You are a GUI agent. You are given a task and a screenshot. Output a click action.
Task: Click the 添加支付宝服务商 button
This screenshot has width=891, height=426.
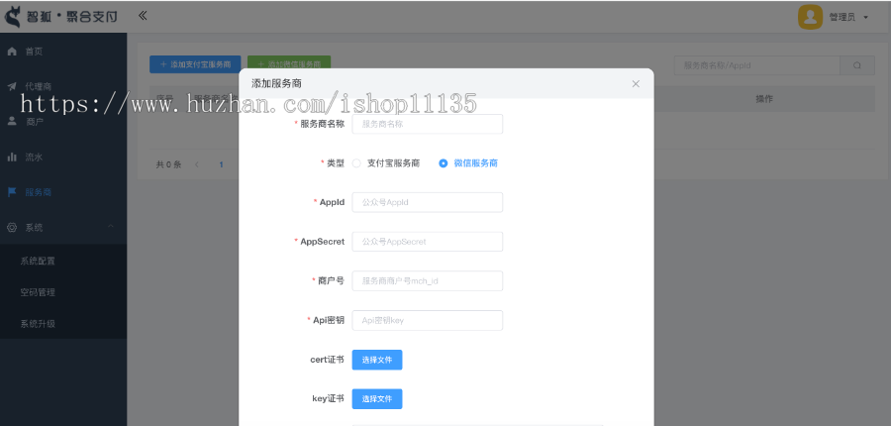195,64
